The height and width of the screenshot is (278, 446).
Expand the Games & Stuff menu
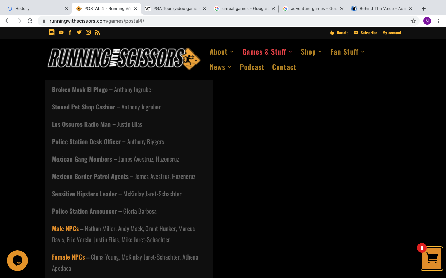click(267, 52)
